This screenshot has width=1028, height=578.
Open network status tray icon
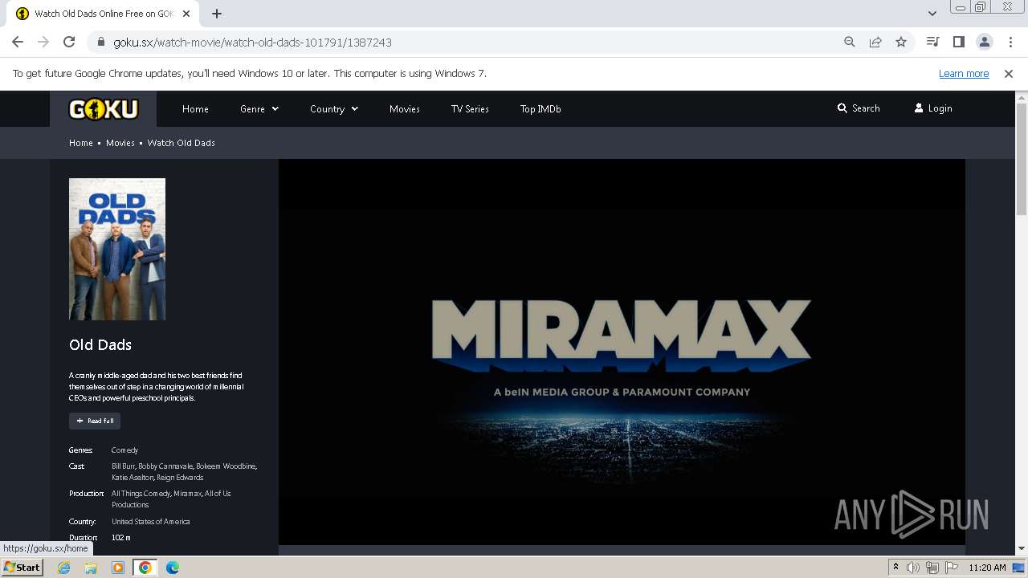[932, 568]
